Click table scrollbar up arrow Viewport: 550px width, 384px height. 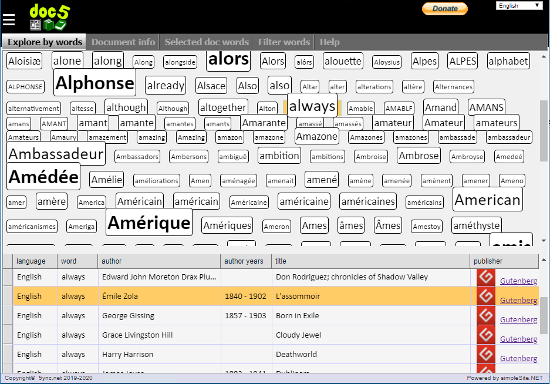[544, 260]
